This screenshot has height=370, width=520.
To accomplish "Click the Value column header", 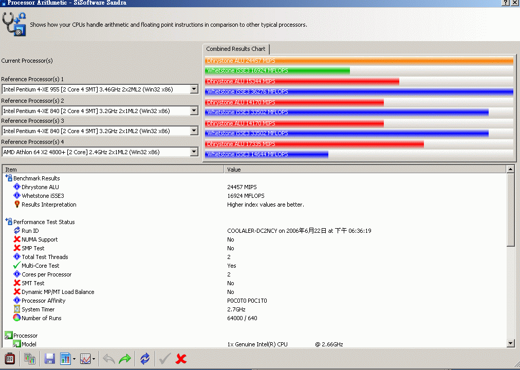I will pyautogui.click(x=365, y=170).
